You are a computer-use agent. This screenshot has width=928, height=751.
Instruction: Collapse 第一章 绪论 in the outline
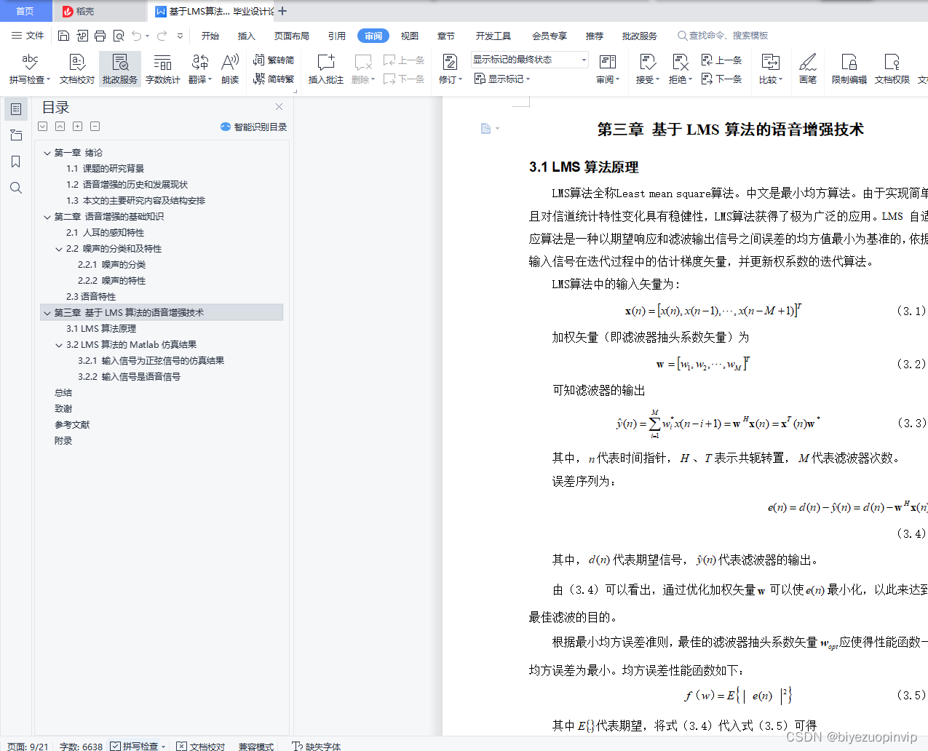pos(47,152)
